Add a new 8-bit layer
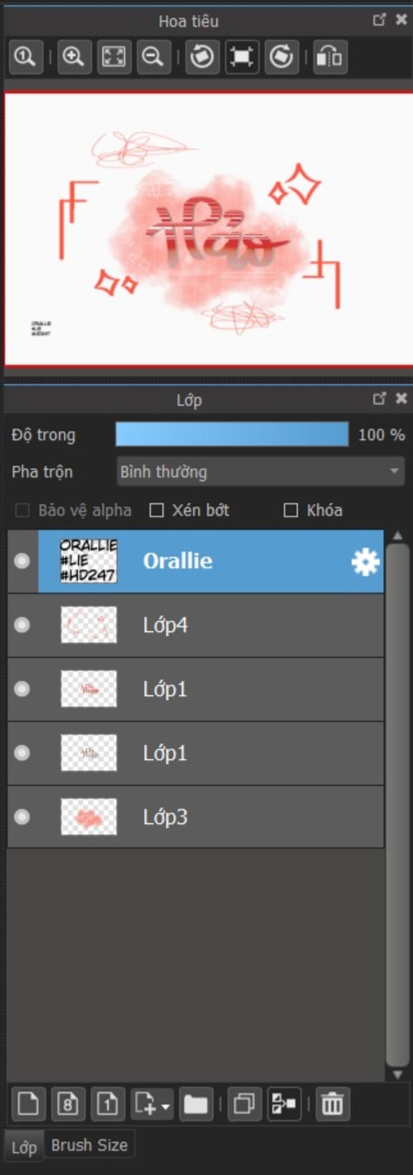413x1175 pixels. click(68, 1104)
